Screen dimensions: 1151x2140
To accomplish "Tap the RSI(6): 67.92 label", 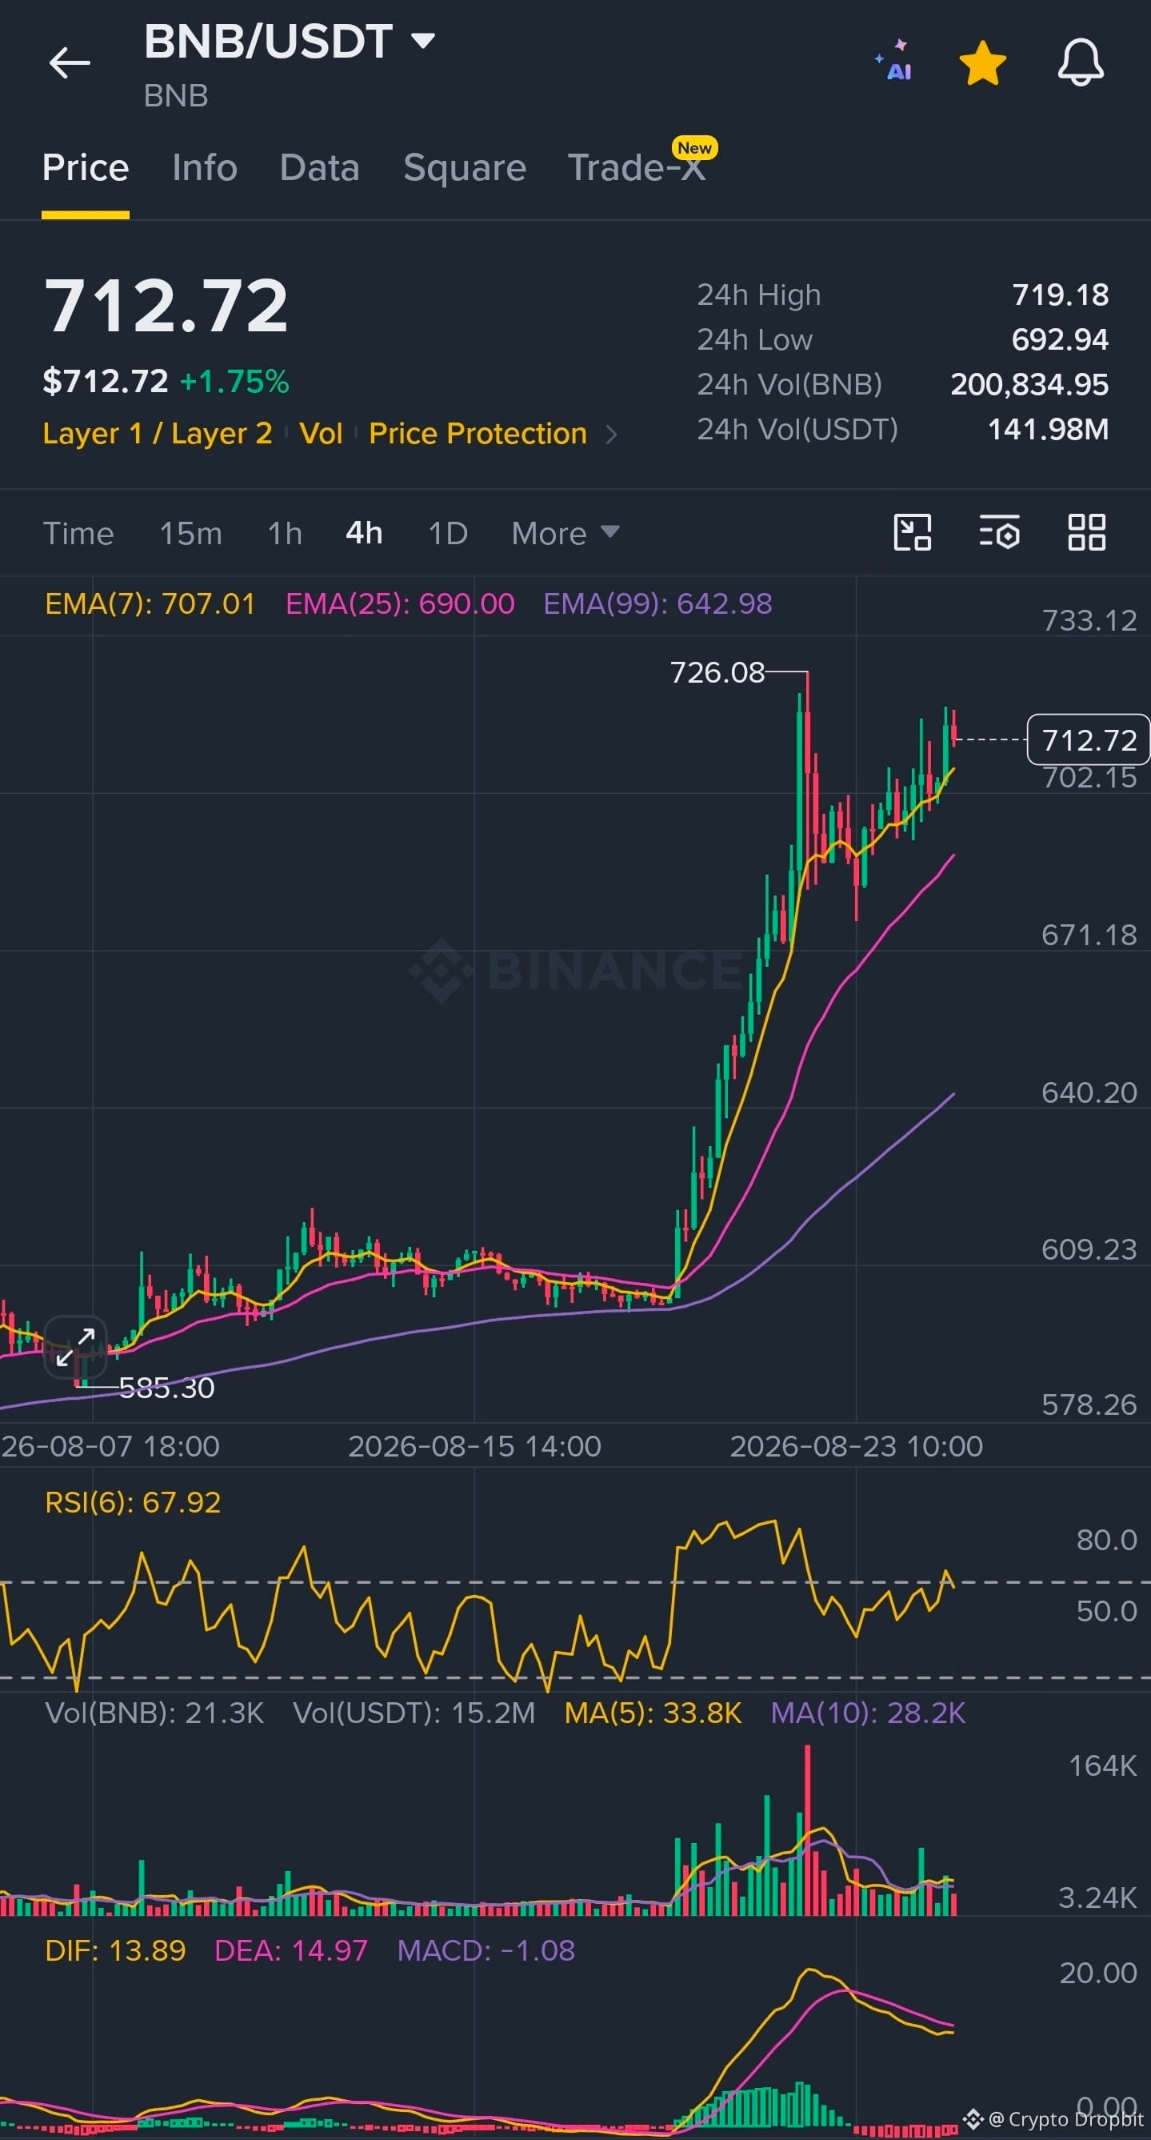I will (133, 1503).
